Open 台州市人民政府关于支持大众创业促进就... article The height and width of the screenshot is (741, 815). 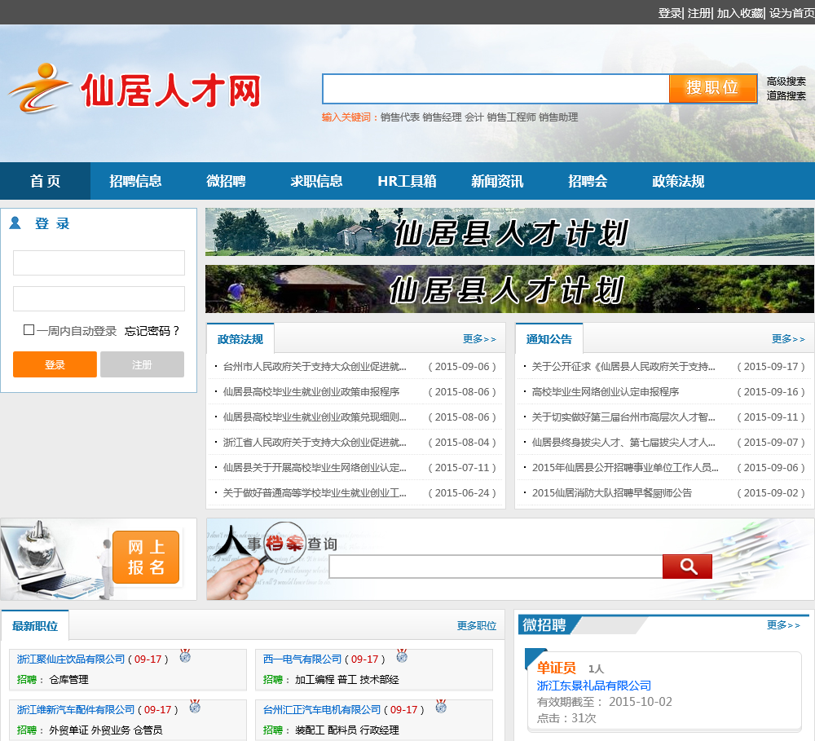315,367
